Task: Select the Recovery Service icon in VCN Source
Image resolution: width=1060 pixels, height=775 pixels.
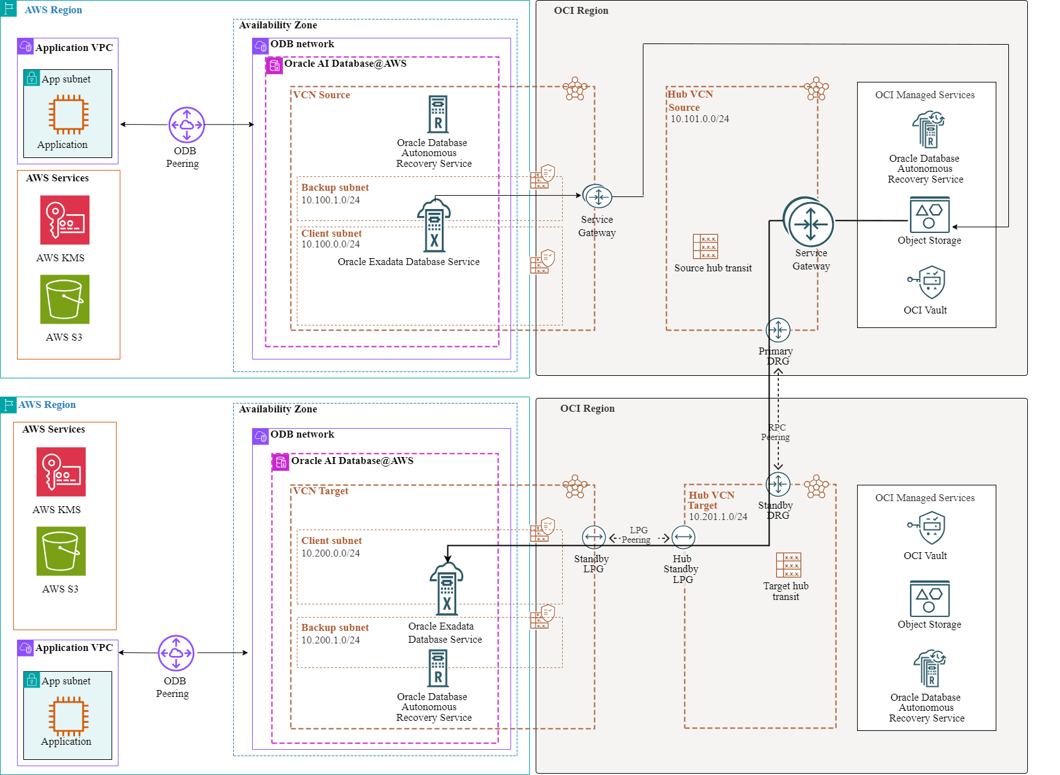Action: point(438,114)
